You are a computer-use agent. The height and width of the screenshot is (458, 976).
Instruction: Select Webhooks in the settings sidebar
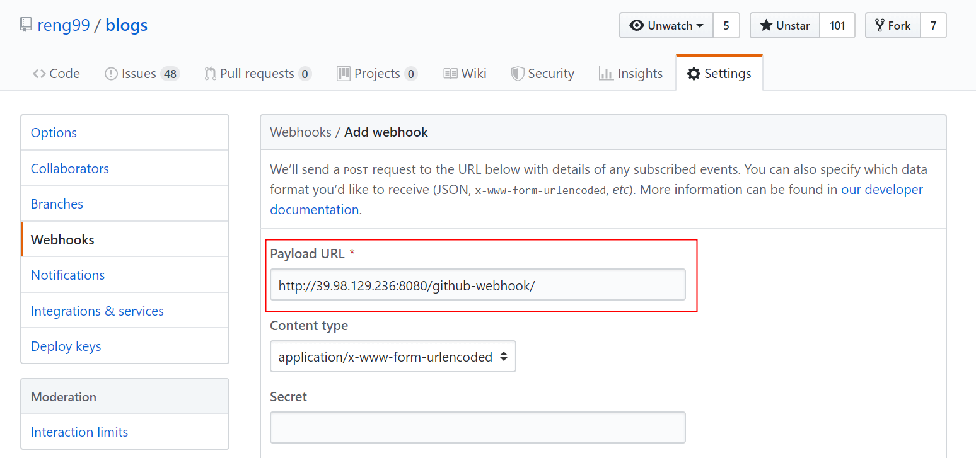tap(125, 239)
